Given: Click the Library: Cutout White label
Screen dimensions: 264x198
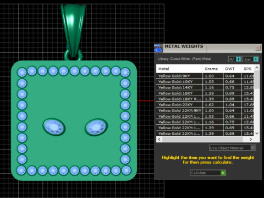Looking at the screenshot, I should click(185, 59).
